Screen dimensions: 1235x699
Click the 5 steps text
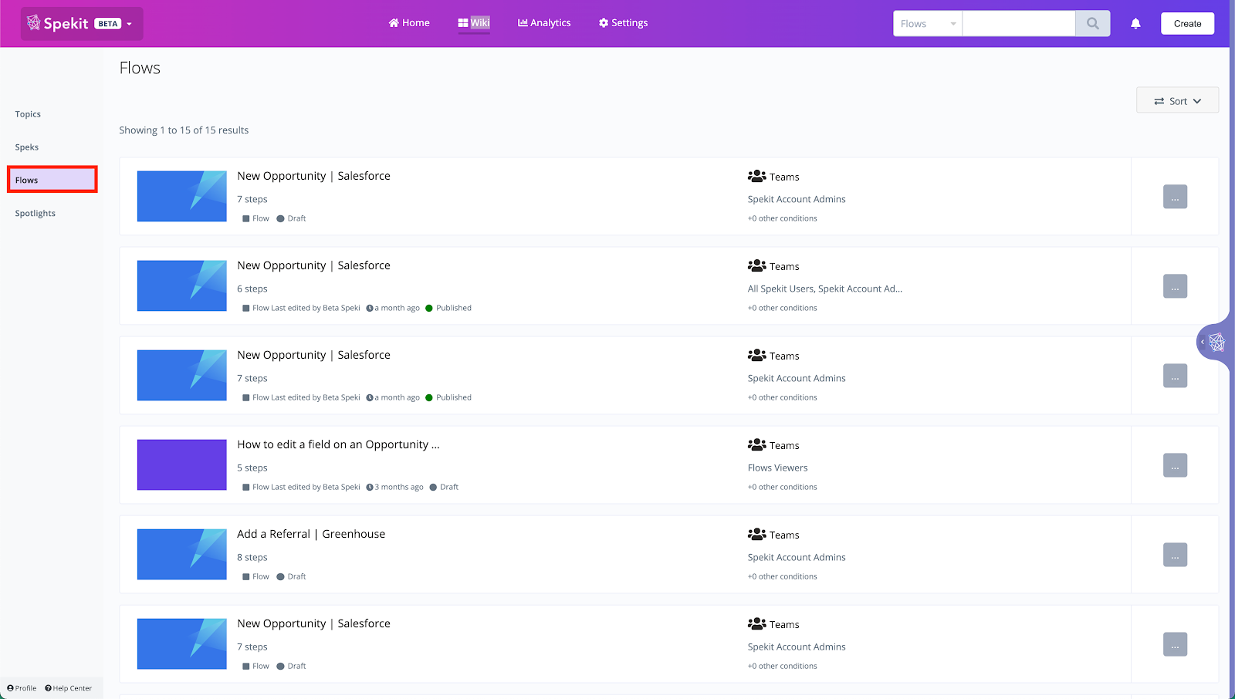(252, 468)
